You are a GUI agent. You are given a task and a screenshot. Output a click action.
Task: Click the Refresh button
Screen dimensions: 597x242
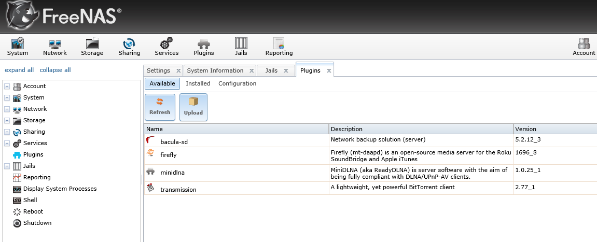coord(160,107)
